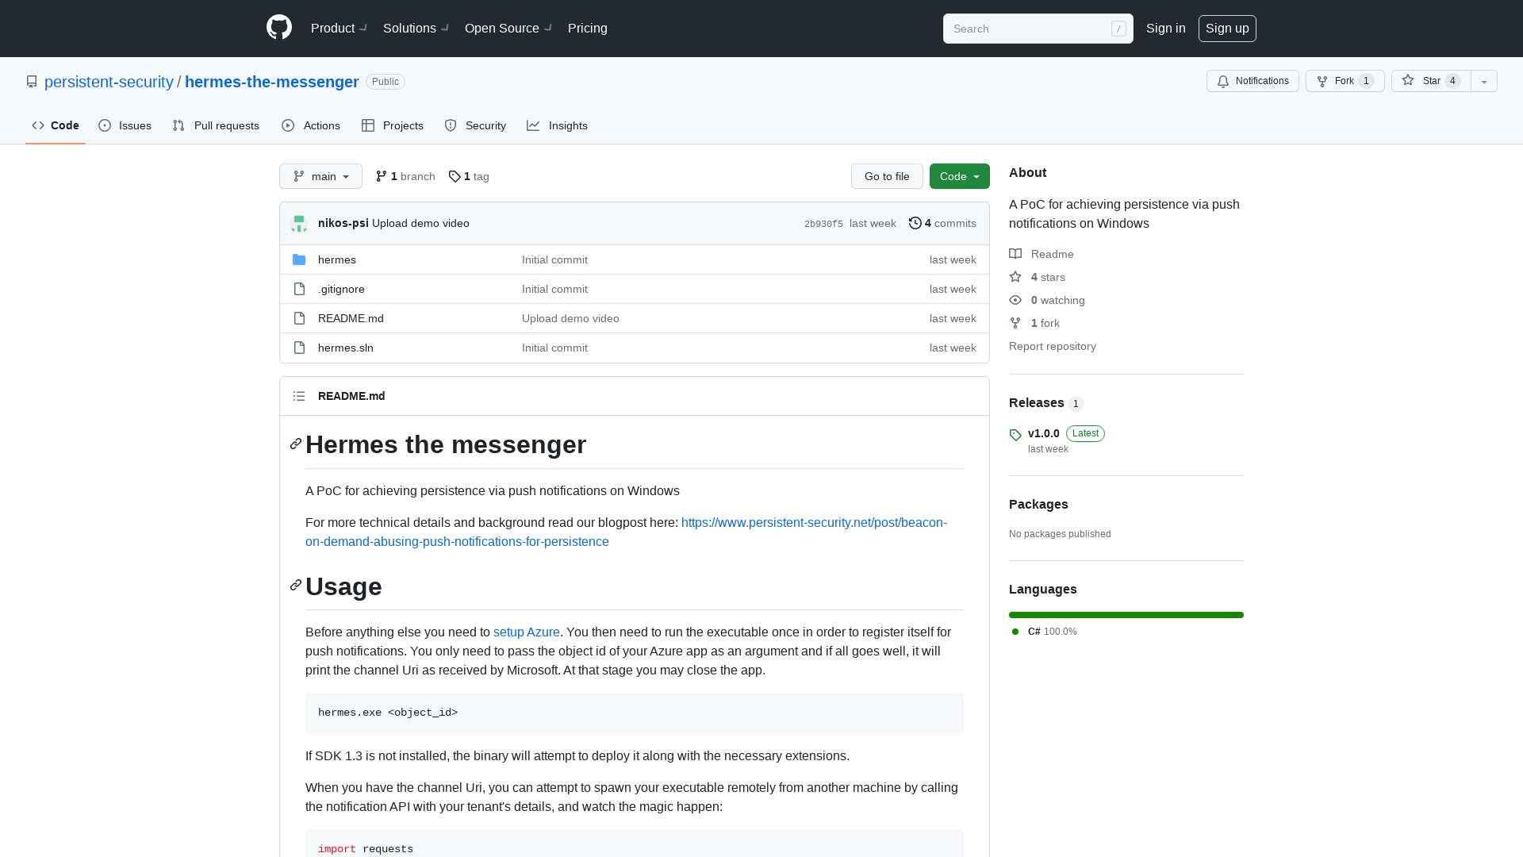This screenshot has height=857, width=1523.
Task: Switch to the Issues tab
Action: [x=125, y=125]
